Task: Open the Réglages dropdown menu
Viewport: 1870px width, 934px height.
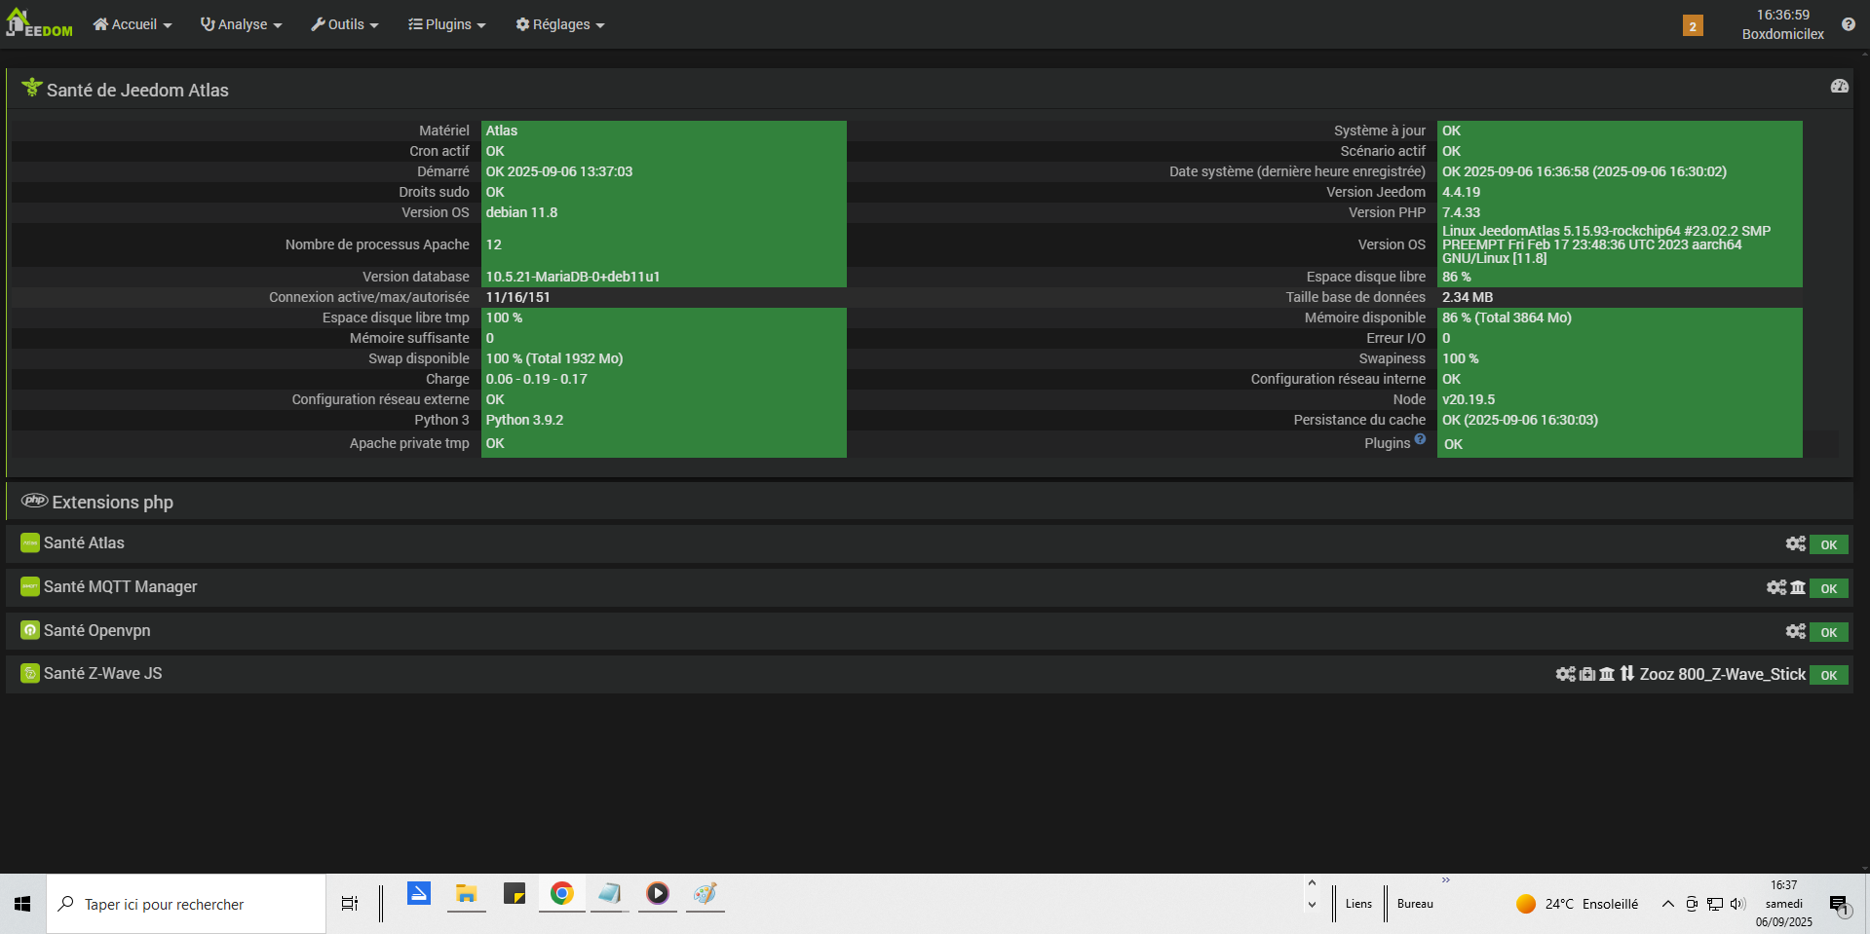Action: [560, 24]
